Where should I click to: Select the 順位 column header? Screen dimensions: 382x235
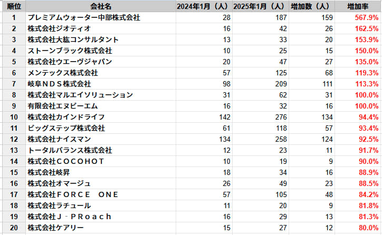pos(14,6)
